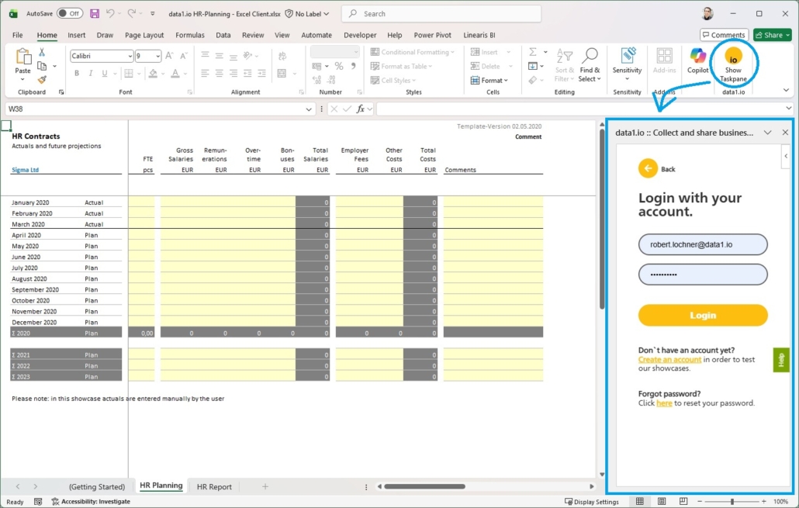The height and width of the screenshot is (508, 799).
Task: Toggle the AutoSave switch
Action: (x=70, y=14)
